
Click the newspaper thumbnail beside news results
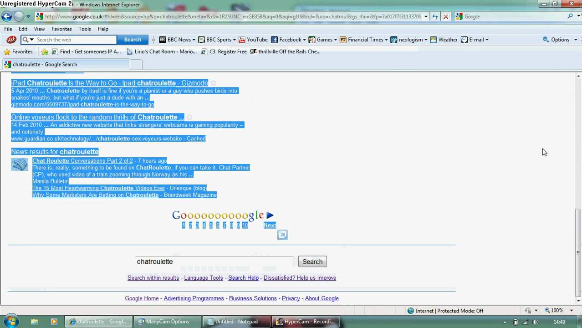coord(20,164)
